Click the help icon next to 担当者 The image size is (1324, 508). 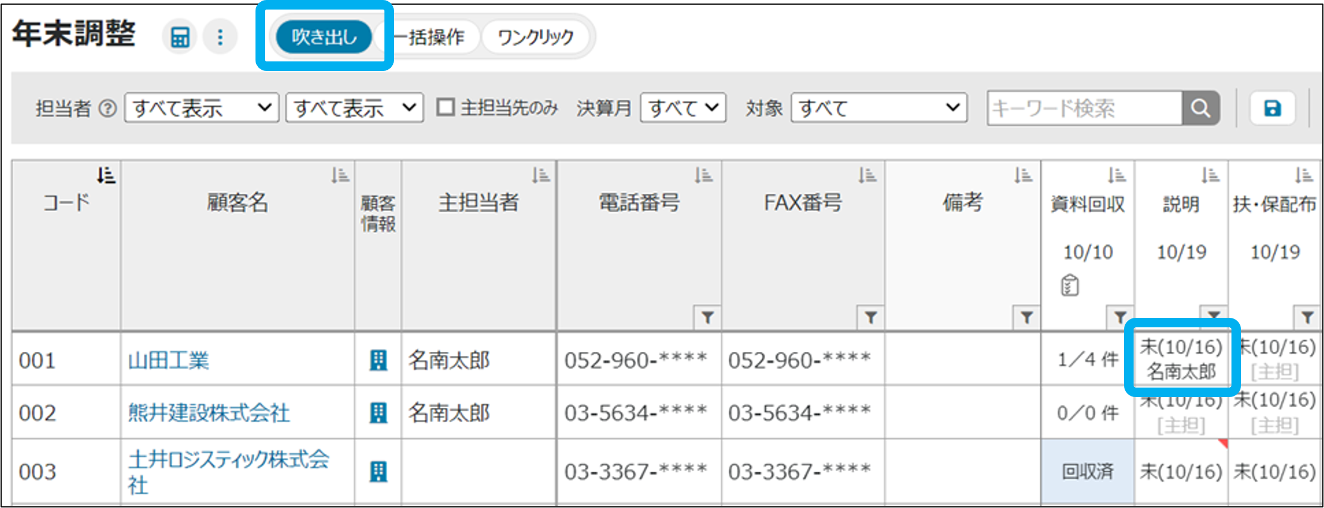click(x=107, y=109)
